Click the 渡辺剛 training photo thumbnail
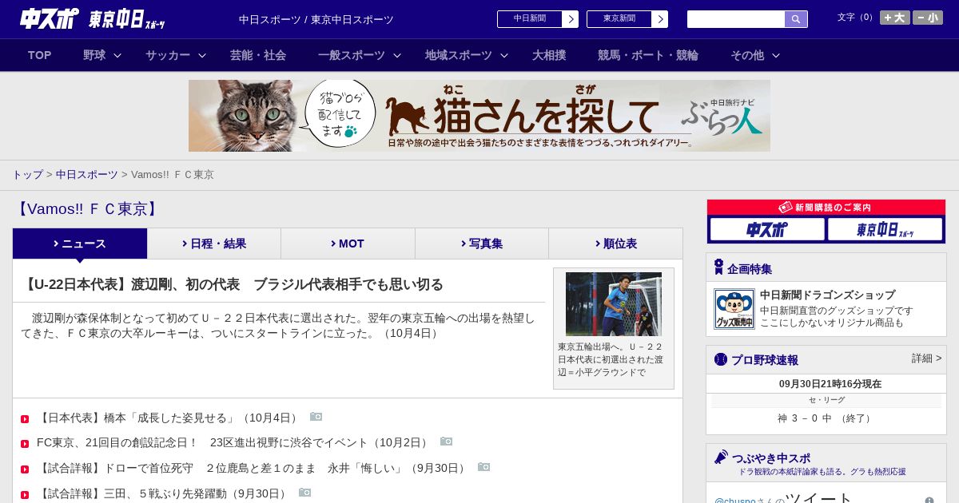 click(x=614, y=304)
